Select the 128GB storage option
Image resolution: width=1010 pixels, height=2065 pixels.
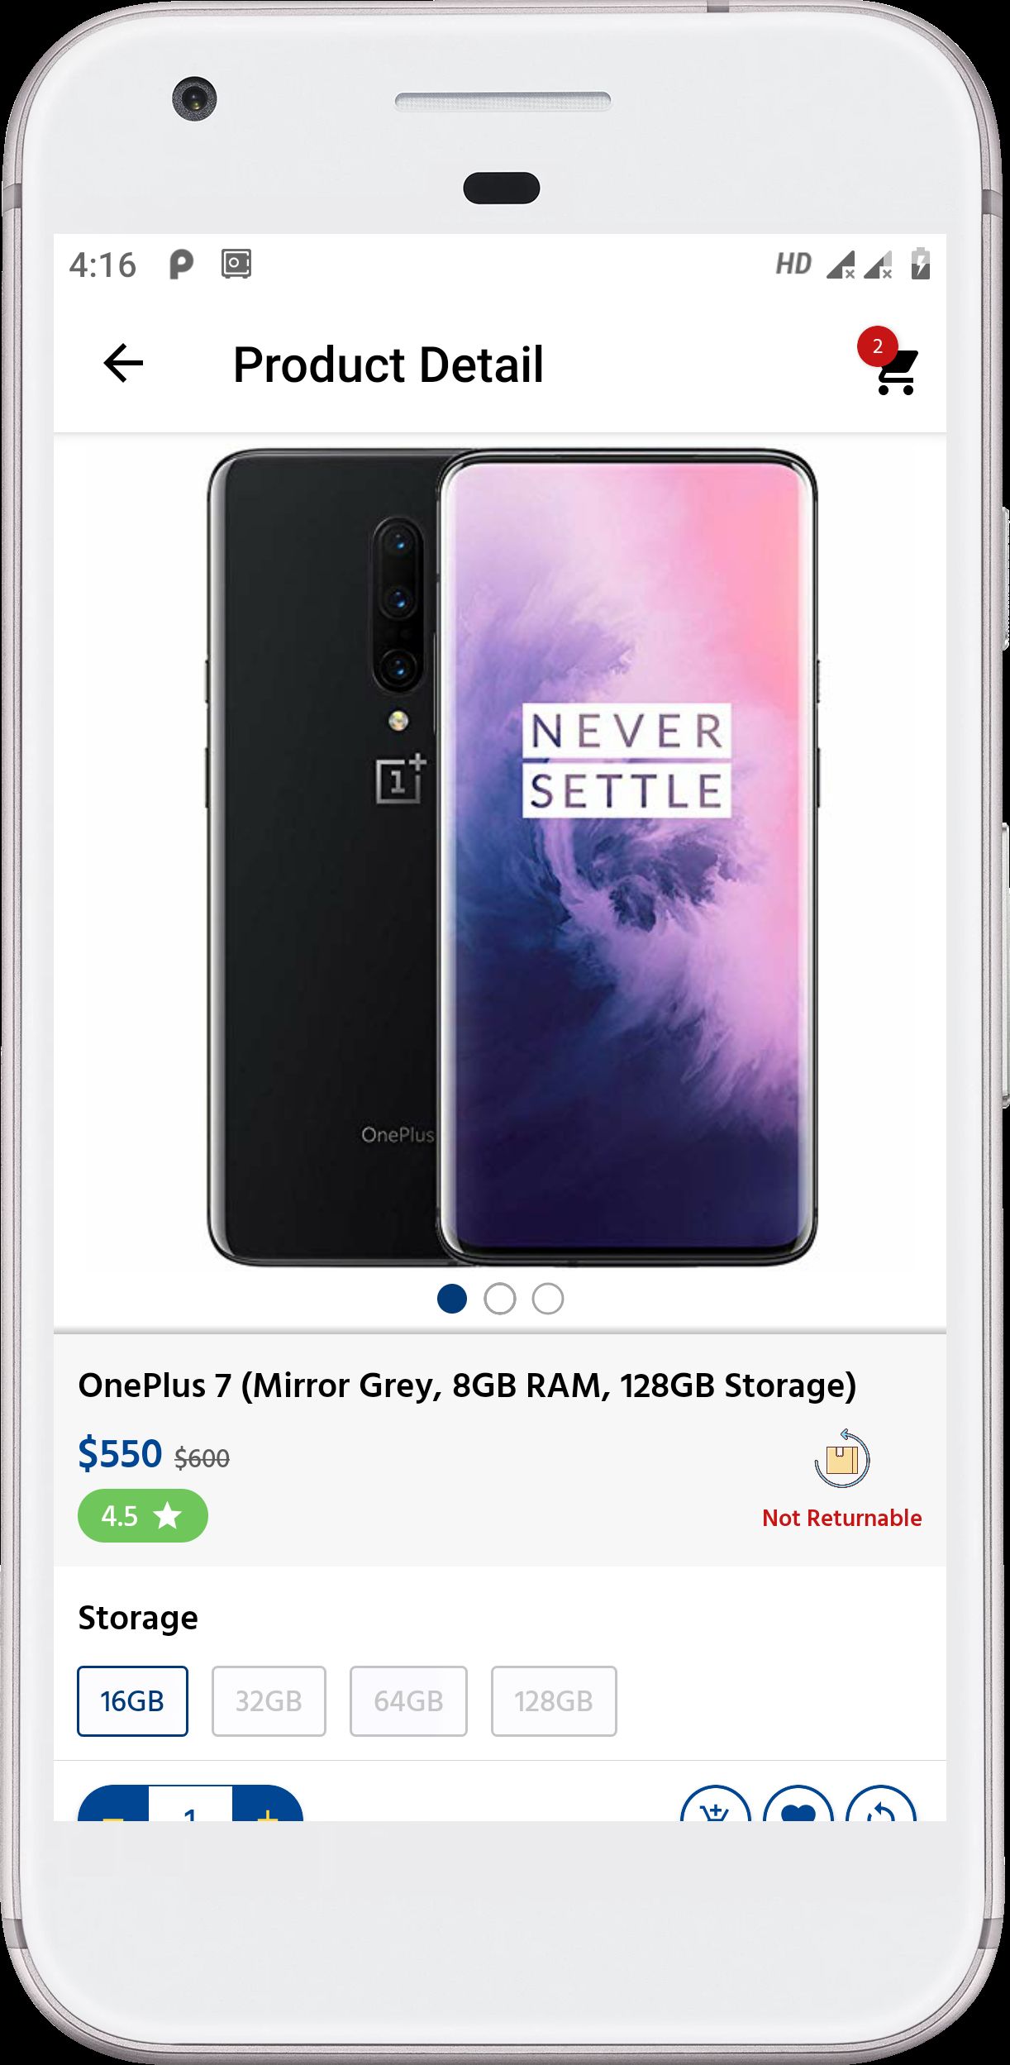point(554,1701)
